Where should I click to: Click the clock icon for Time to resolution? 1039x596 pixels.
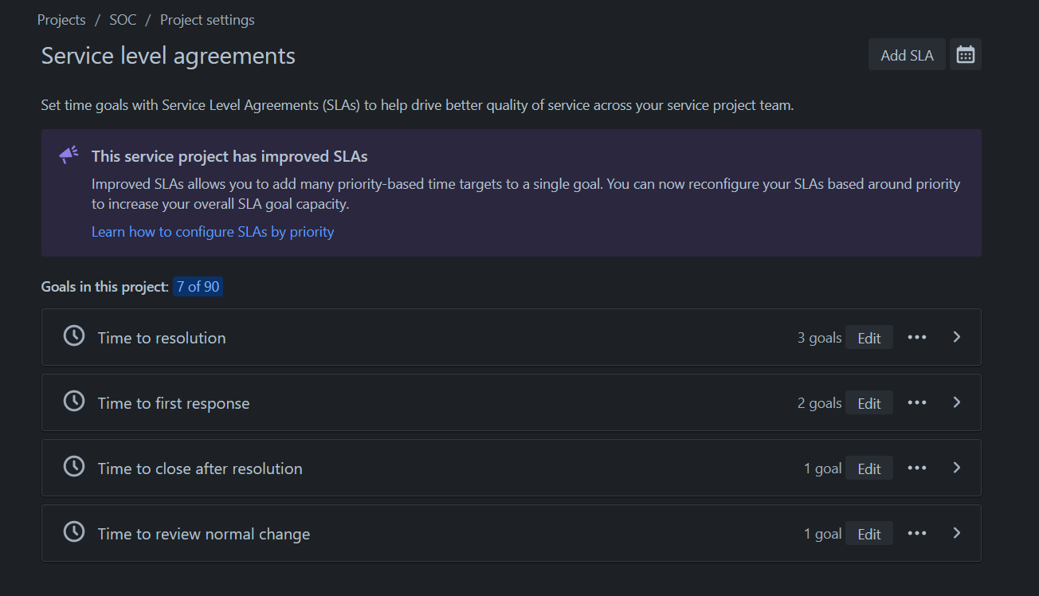(74, 336)
